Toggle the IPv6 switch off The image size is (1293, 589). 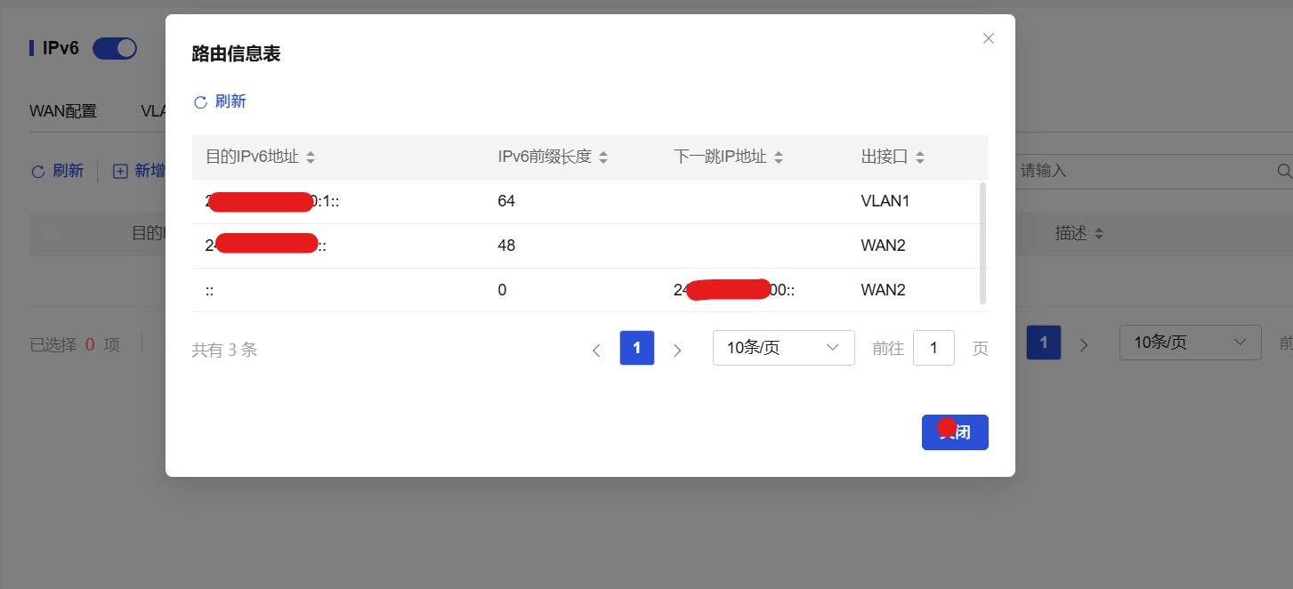point(115,48)
